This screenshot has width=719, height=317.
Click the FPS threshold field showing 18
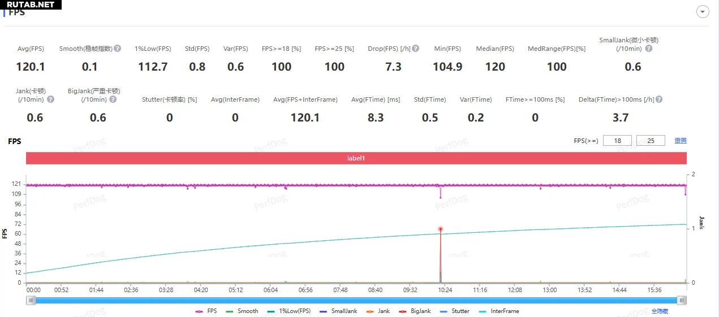617,141
